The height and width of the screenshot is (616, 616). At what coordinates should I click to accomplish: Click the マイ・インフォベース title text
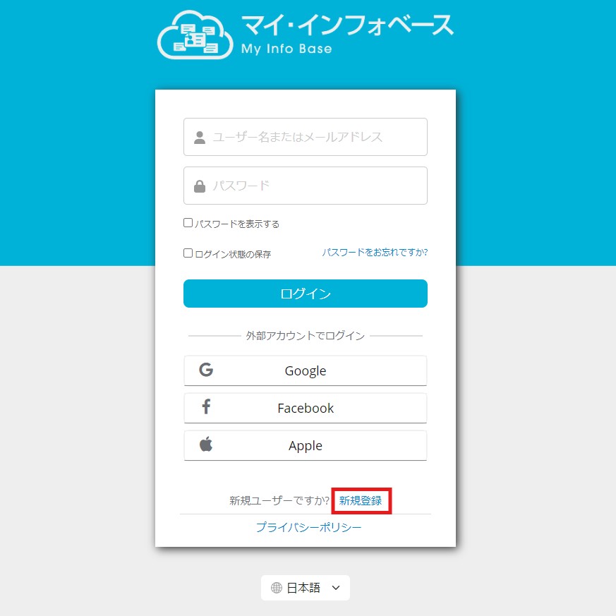coord(347,25)
